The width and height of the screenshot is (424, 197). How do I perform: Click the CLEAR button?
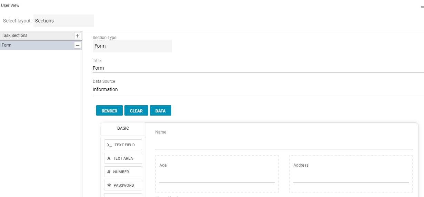136,111
